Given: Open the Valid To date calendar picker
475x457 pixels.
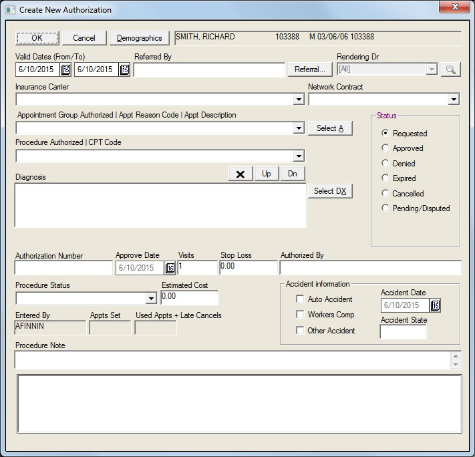Looking at the screenshot, I should 124,69.
